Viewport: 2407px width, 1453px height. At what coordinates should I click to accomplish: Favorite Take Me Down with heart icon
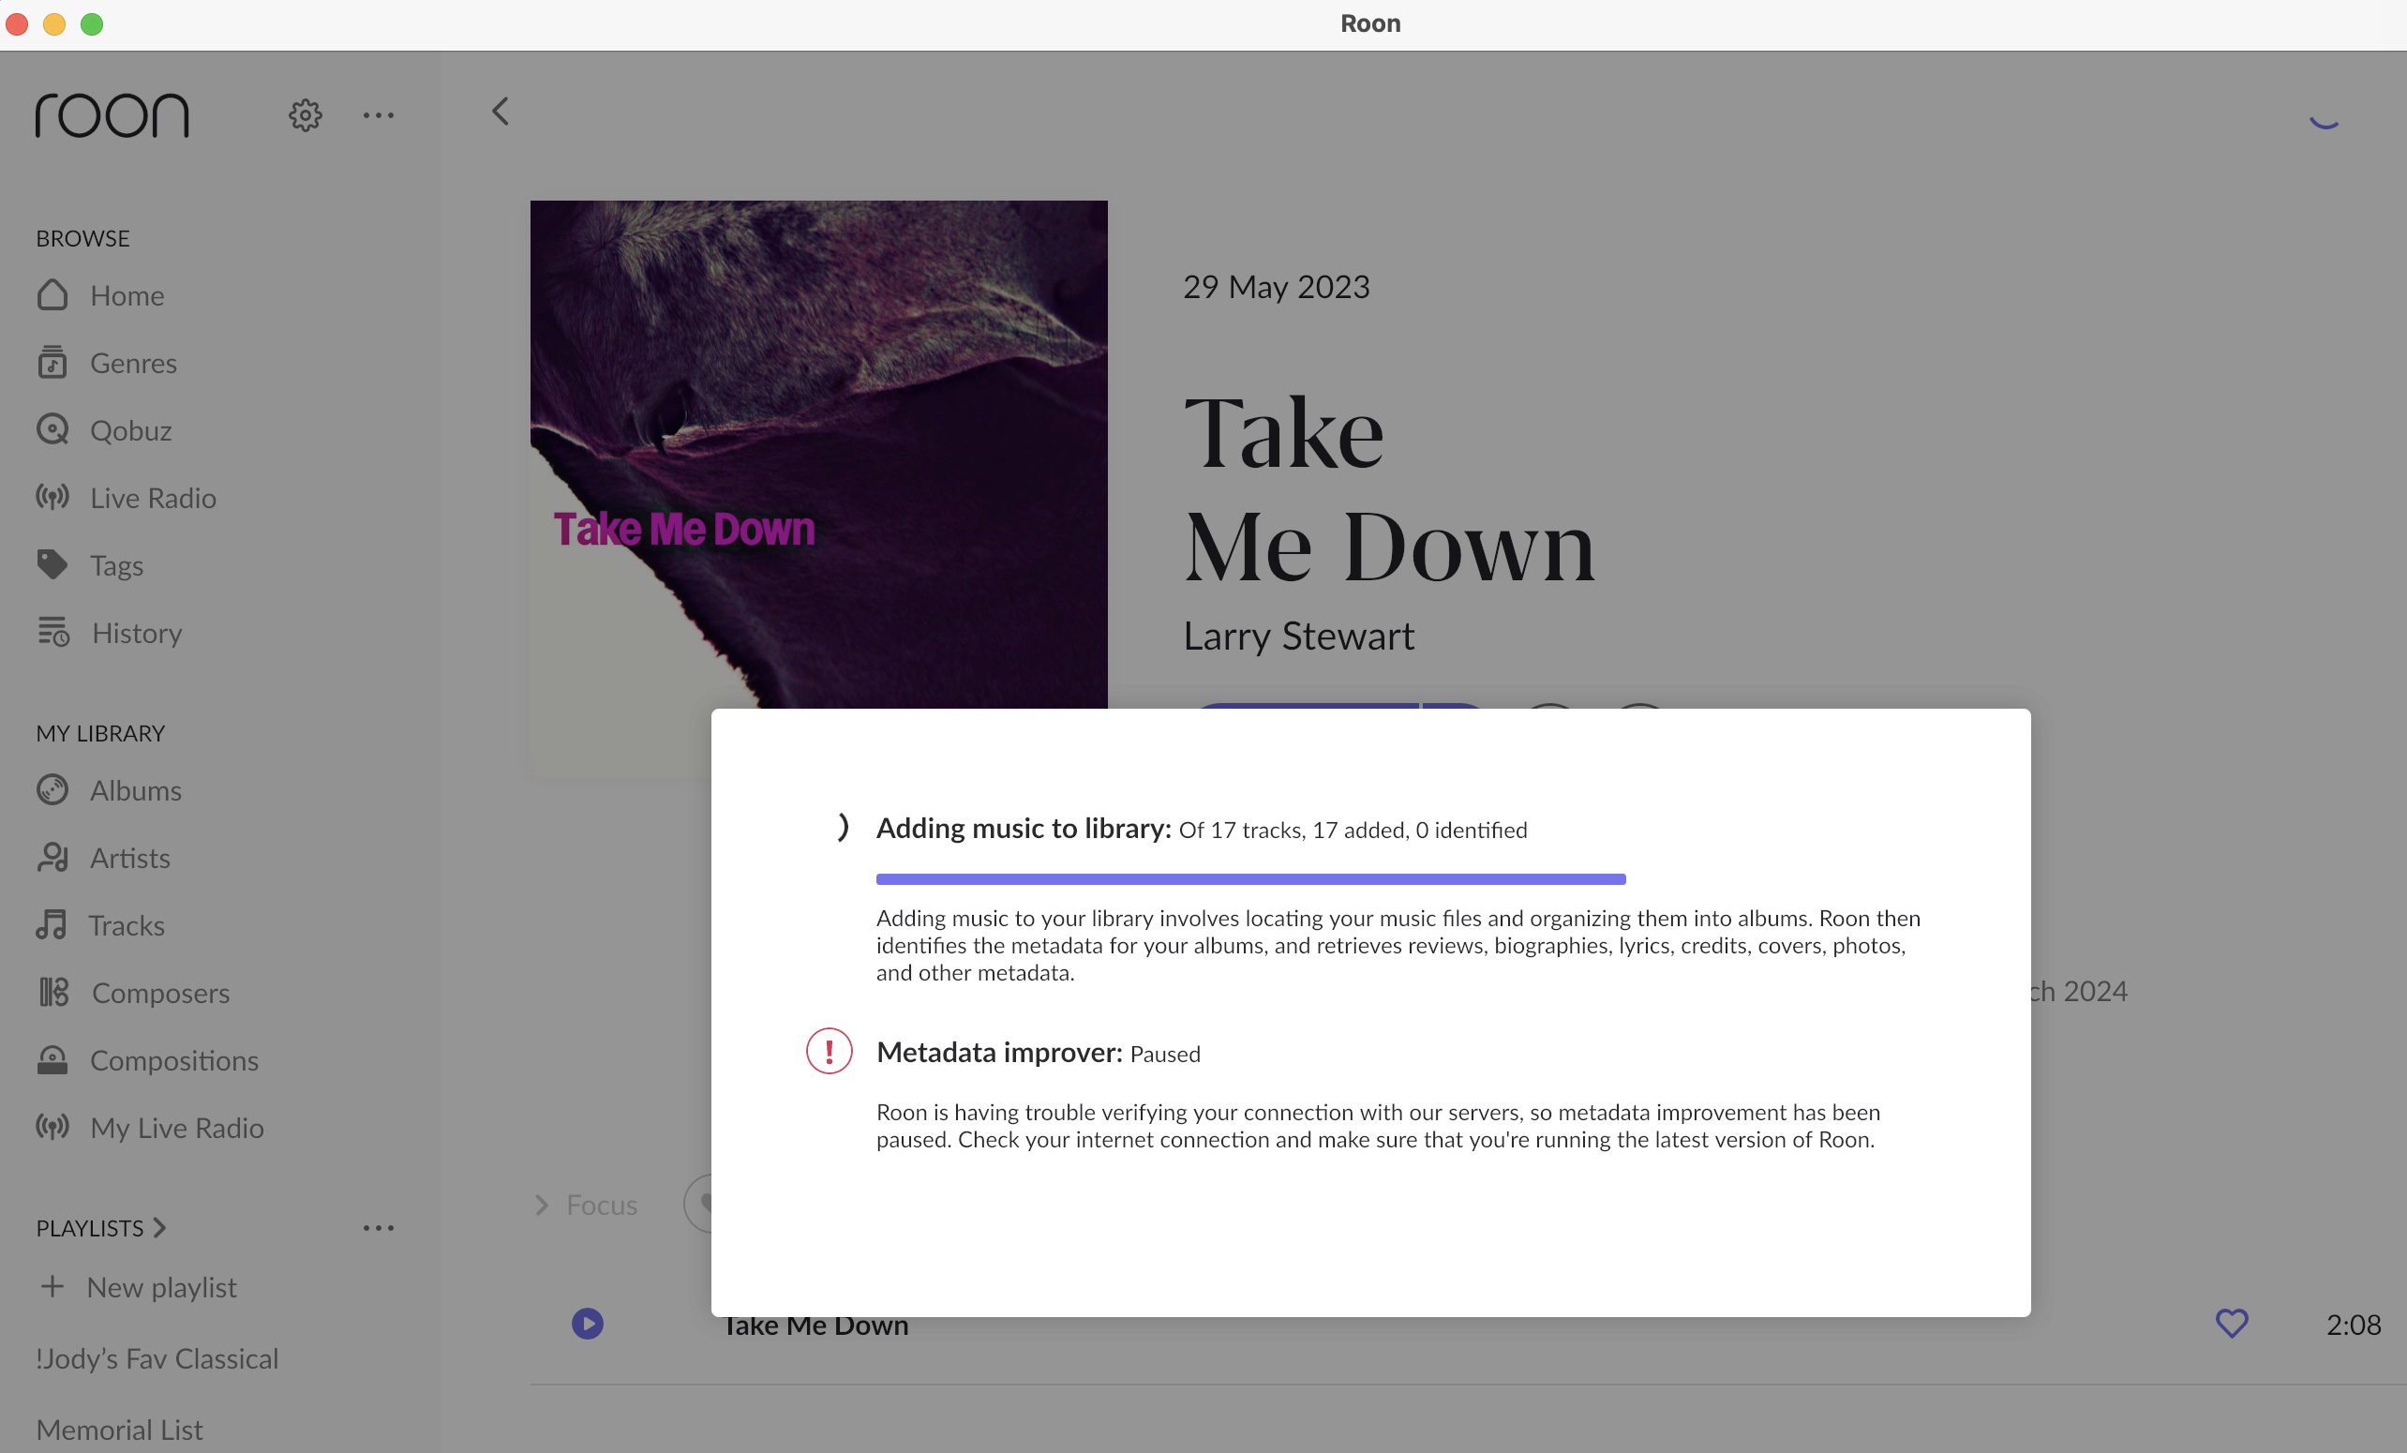click(x=2231, y=1323)
